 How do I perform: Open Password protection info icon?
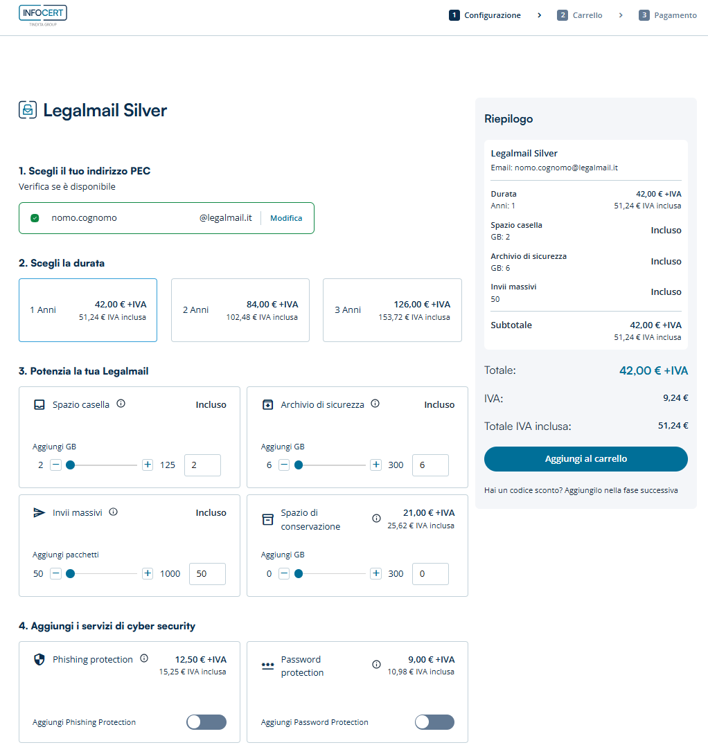click(376, 665)
